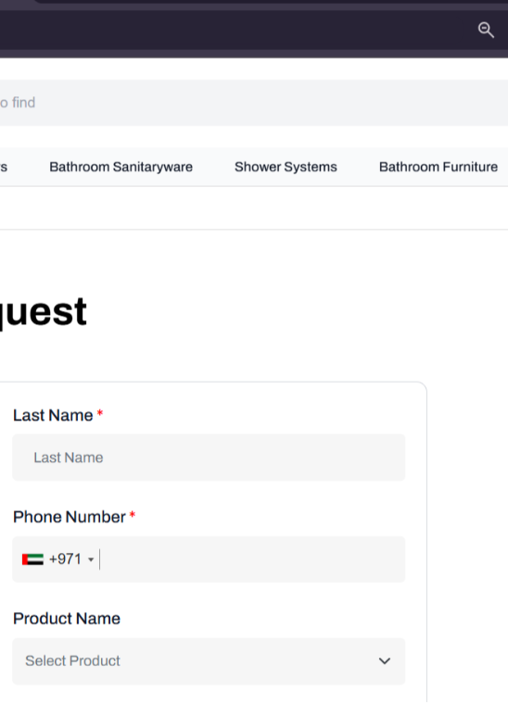Focus the Last Name input field

(209, 458)
